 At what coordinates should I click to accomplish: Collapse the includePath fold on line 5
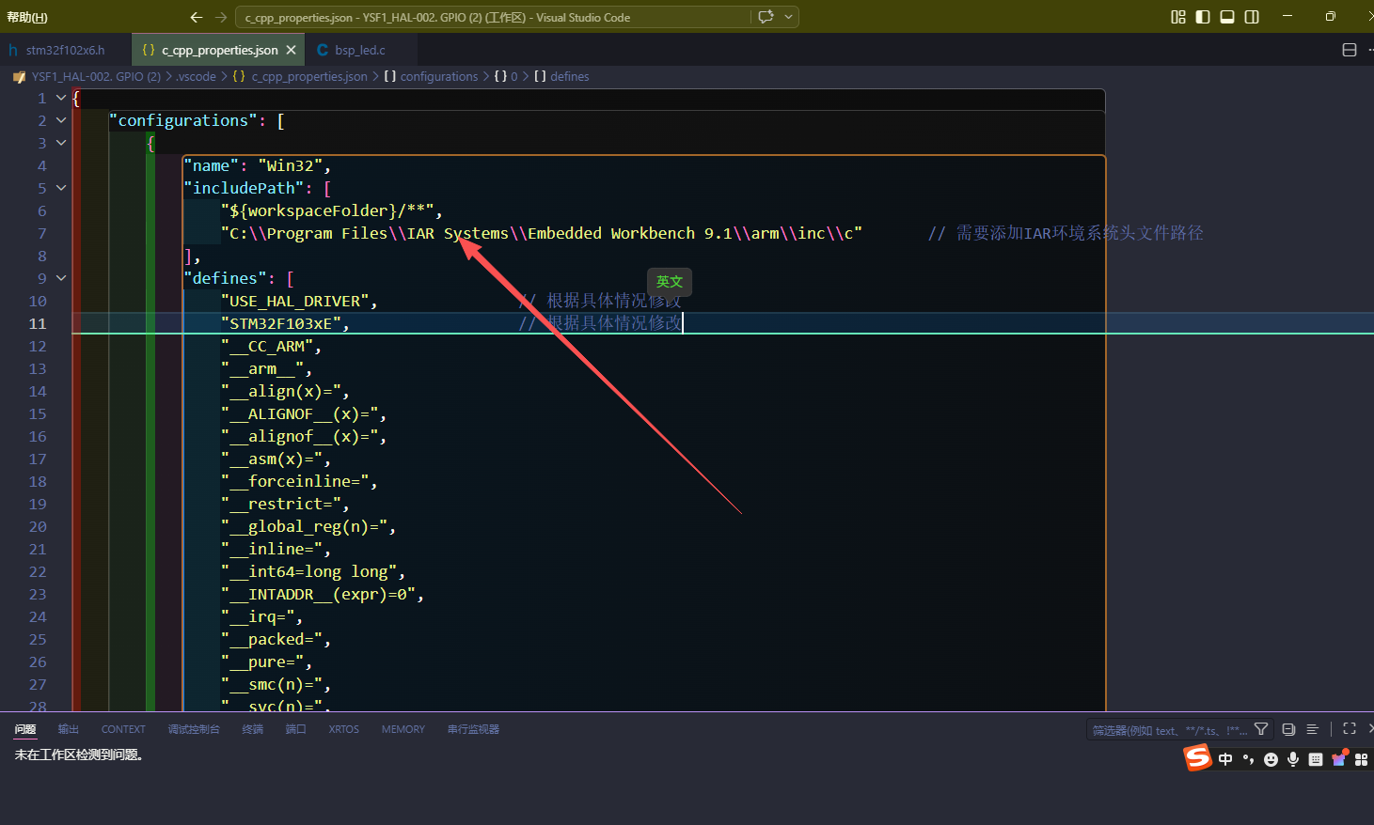coord(61,188)
